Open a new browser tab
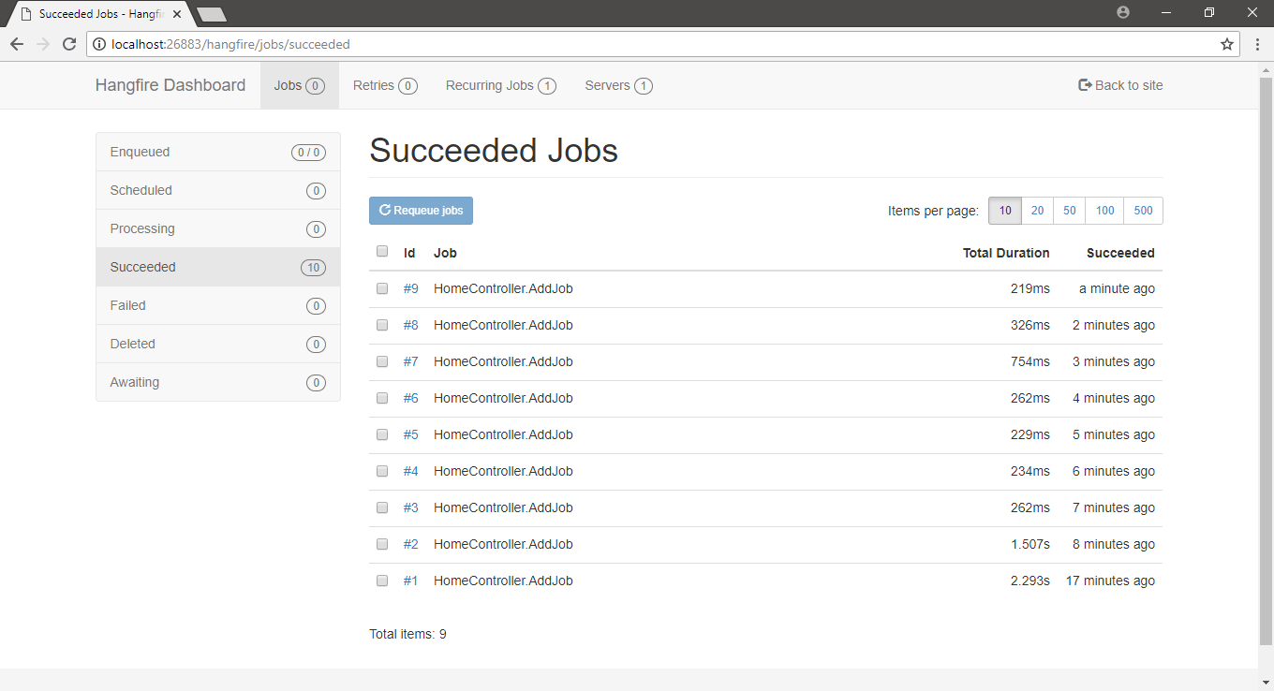Image resolution: width=1274 pixels, height=691 pixels. point(212,14)
